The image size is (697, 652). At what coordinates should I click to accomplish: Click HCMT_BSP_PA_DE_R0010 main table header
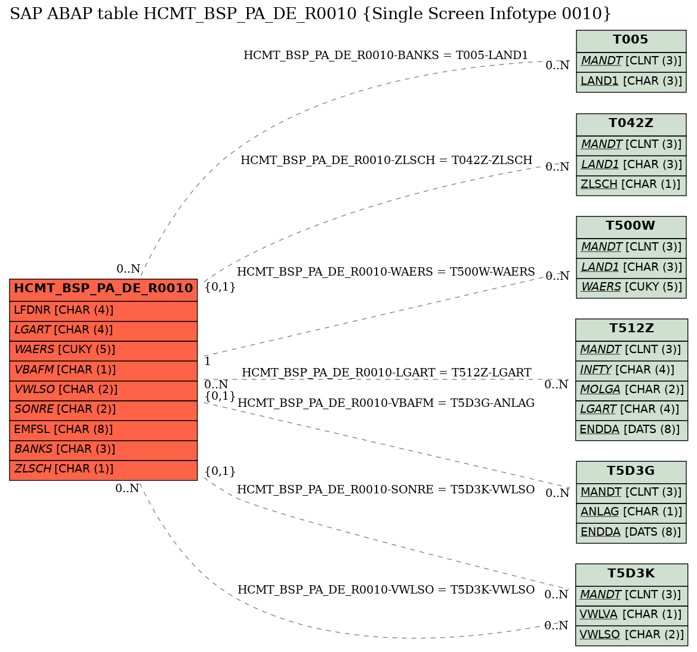(x=103, y=290)
